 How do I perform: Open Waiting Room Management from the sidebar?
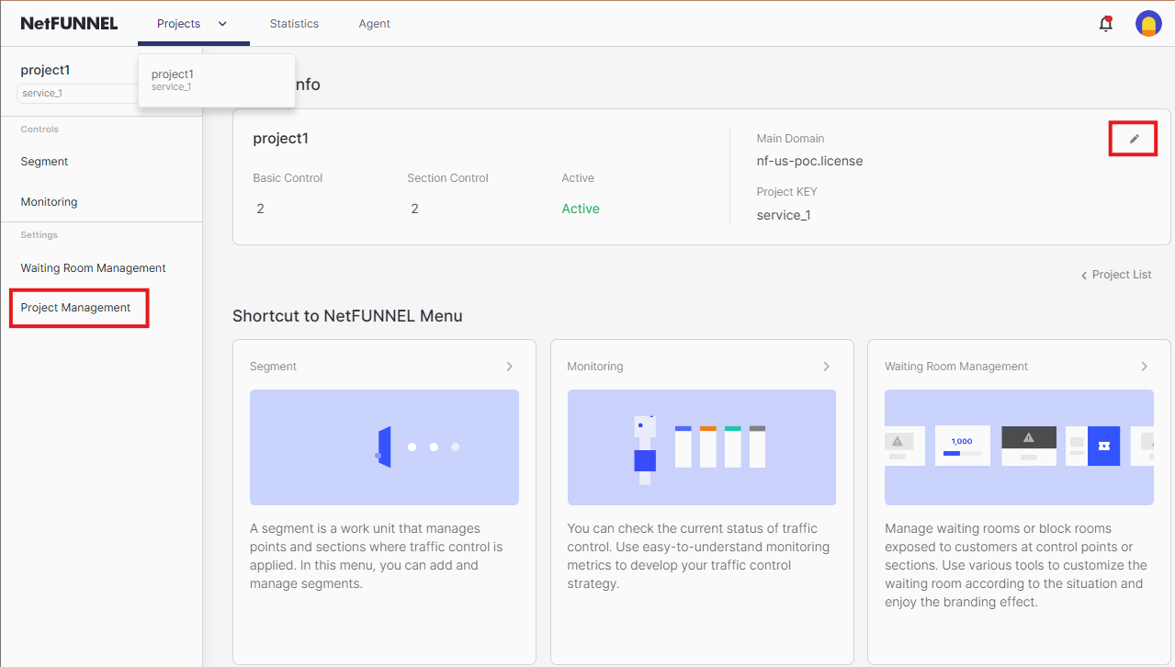93,267
